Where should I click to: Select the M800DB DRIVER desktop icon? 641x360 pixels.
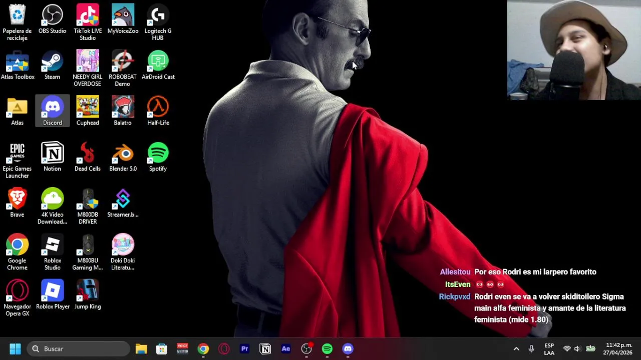[88, 206]
